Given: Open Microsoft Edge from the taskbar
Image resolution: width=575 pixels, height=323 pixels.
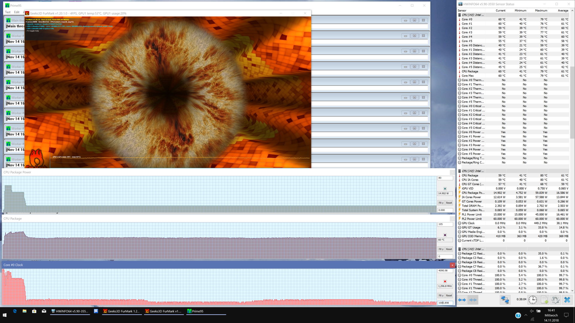Looking at the screenshot, I should click(x=15, y=311).
